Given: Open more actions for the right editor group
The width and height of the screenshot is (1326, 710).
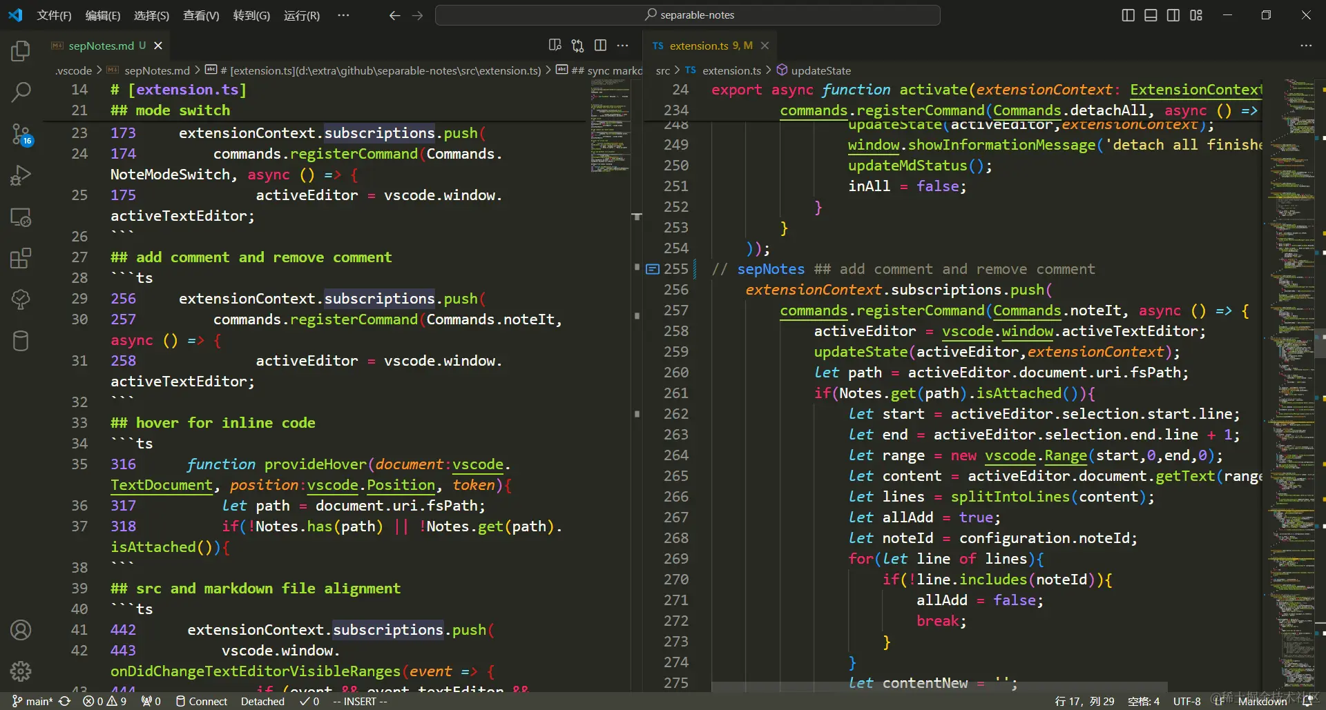Looking at the screenshot, I should pos(1306,46).
